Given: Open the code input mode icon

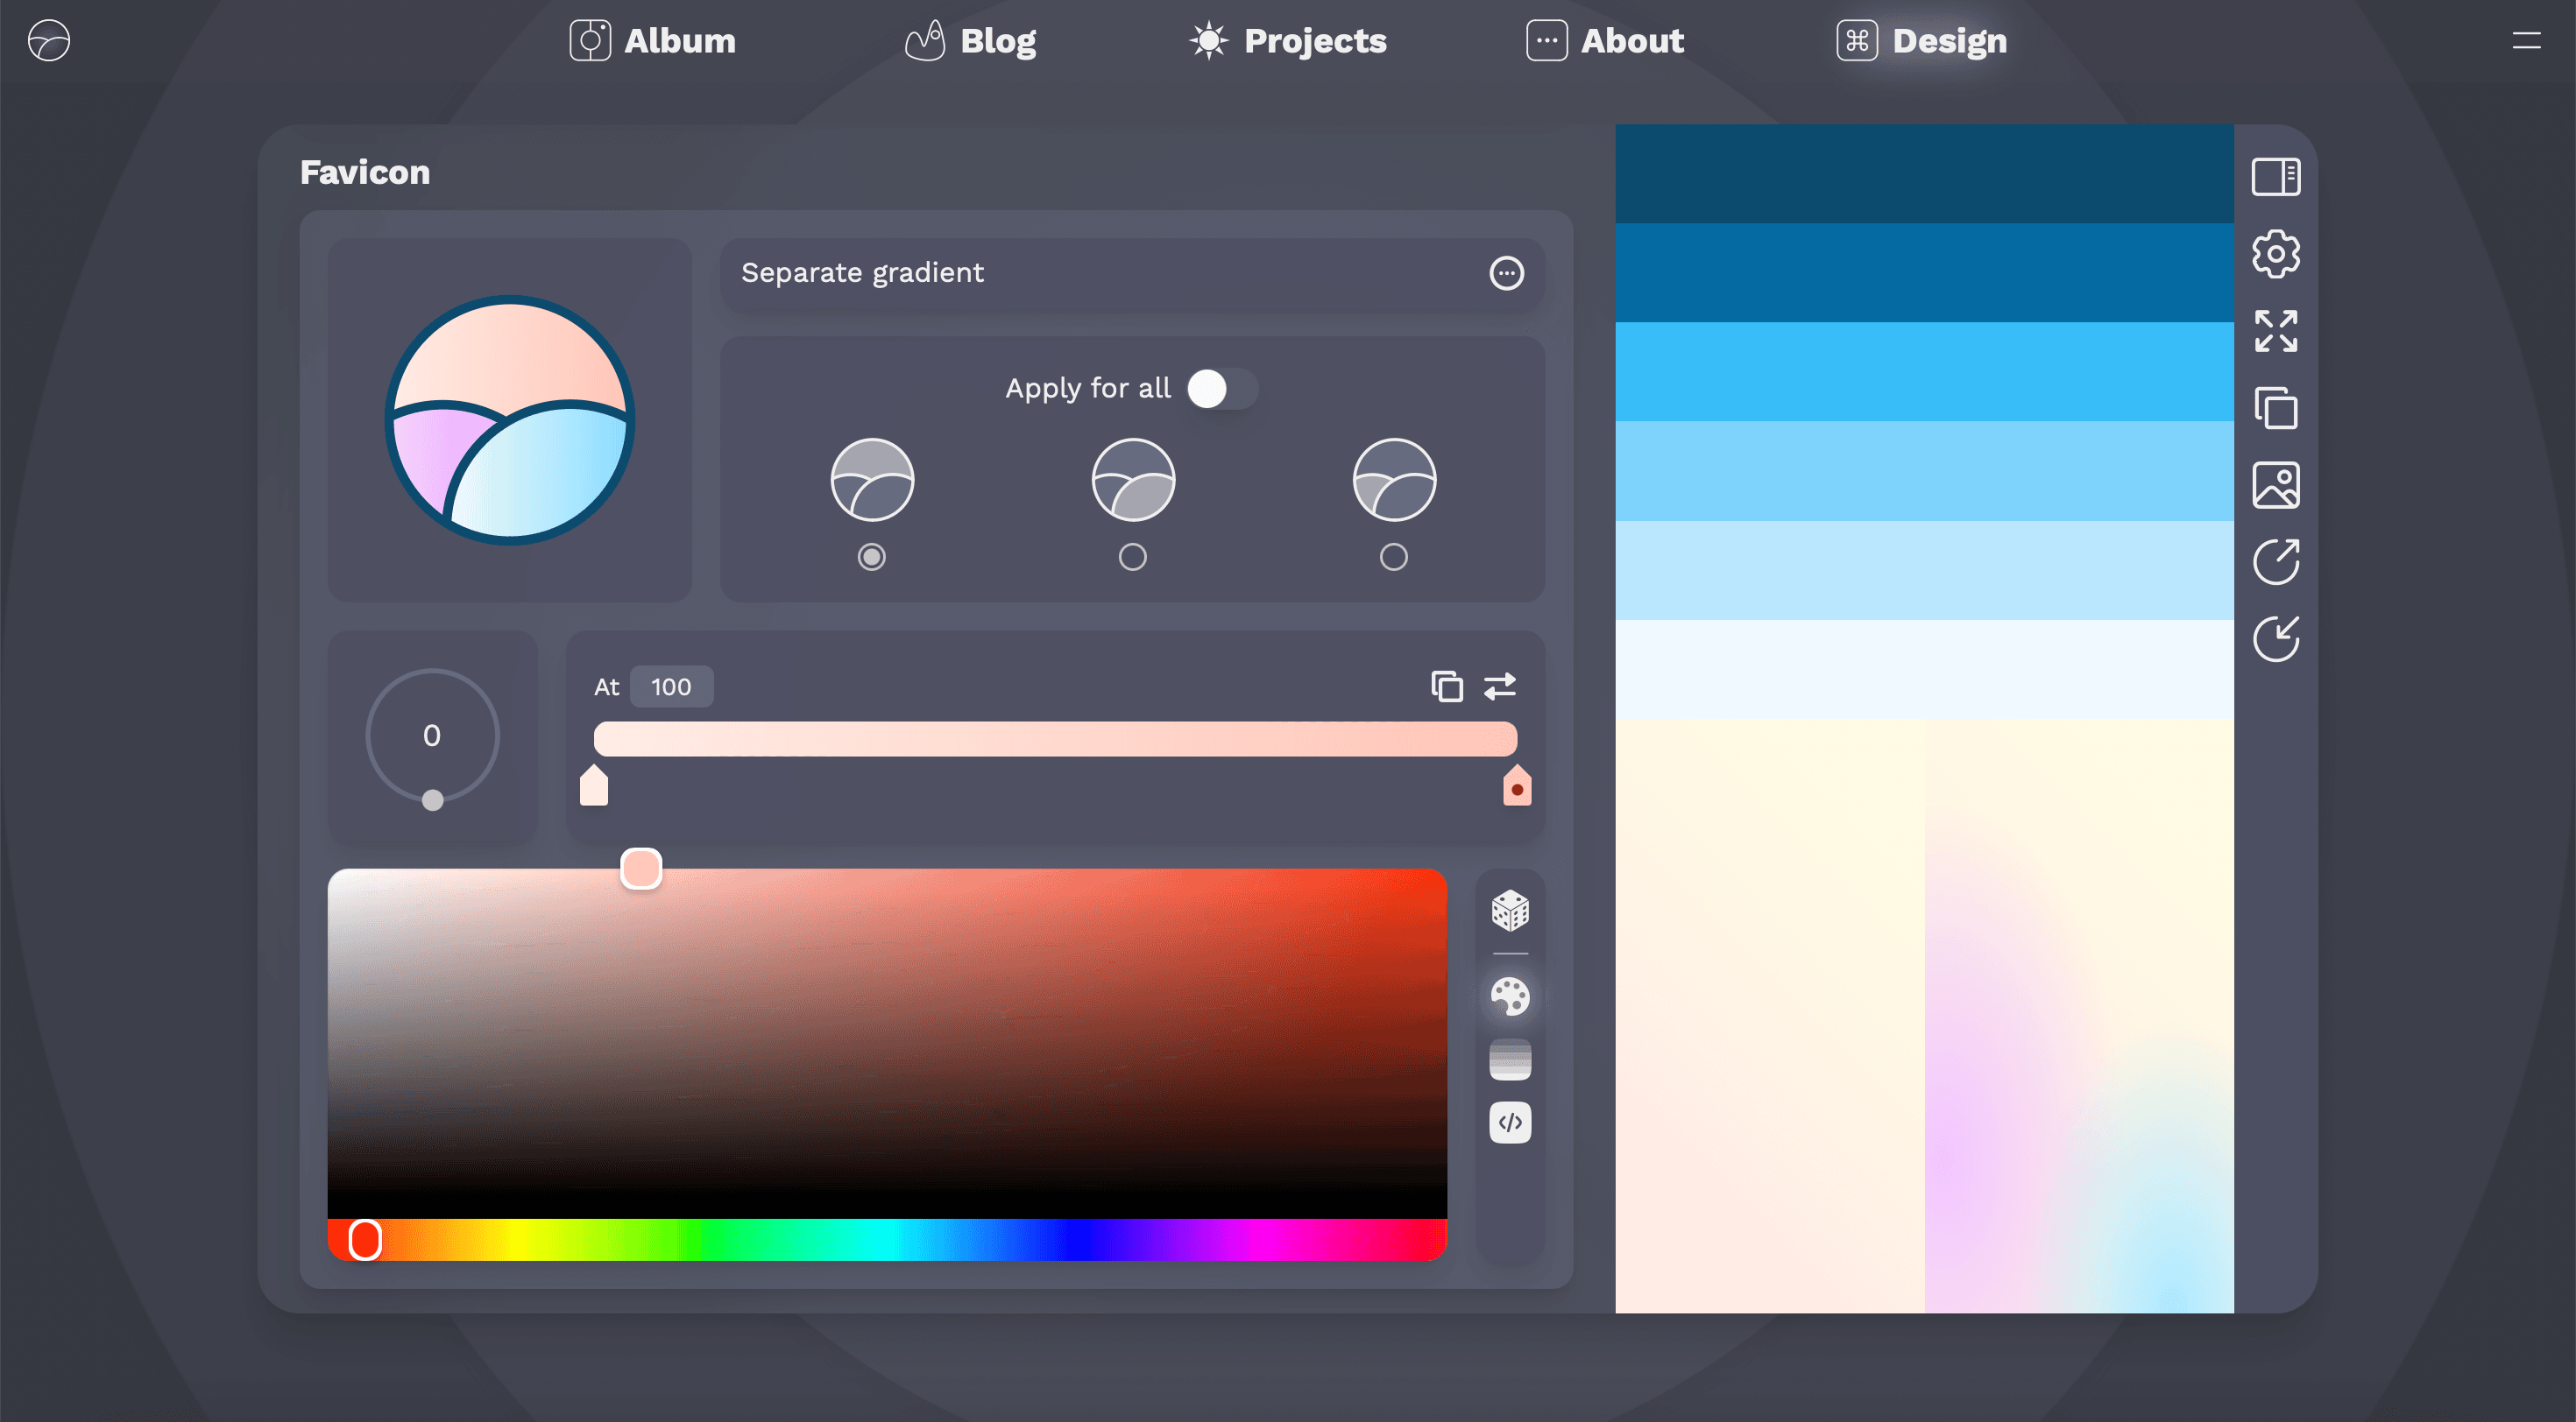Looking at the screenshot, I should click(x=1510, y=1123).
